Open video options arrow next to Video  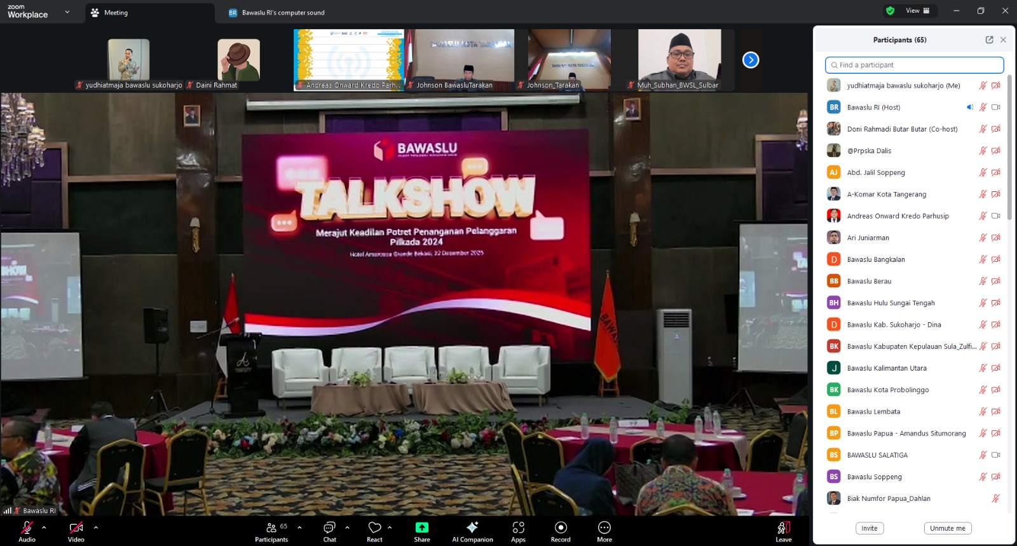(x=96, y=528)
